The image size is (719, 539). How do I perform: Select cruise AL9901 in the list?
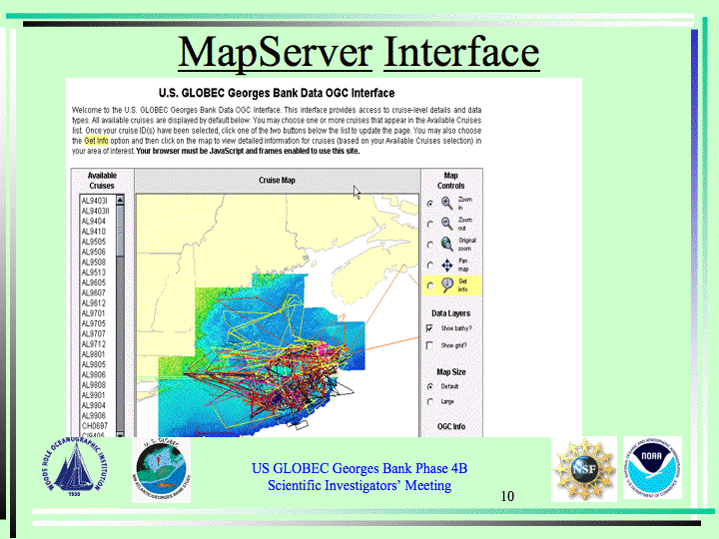click(94, 395)
